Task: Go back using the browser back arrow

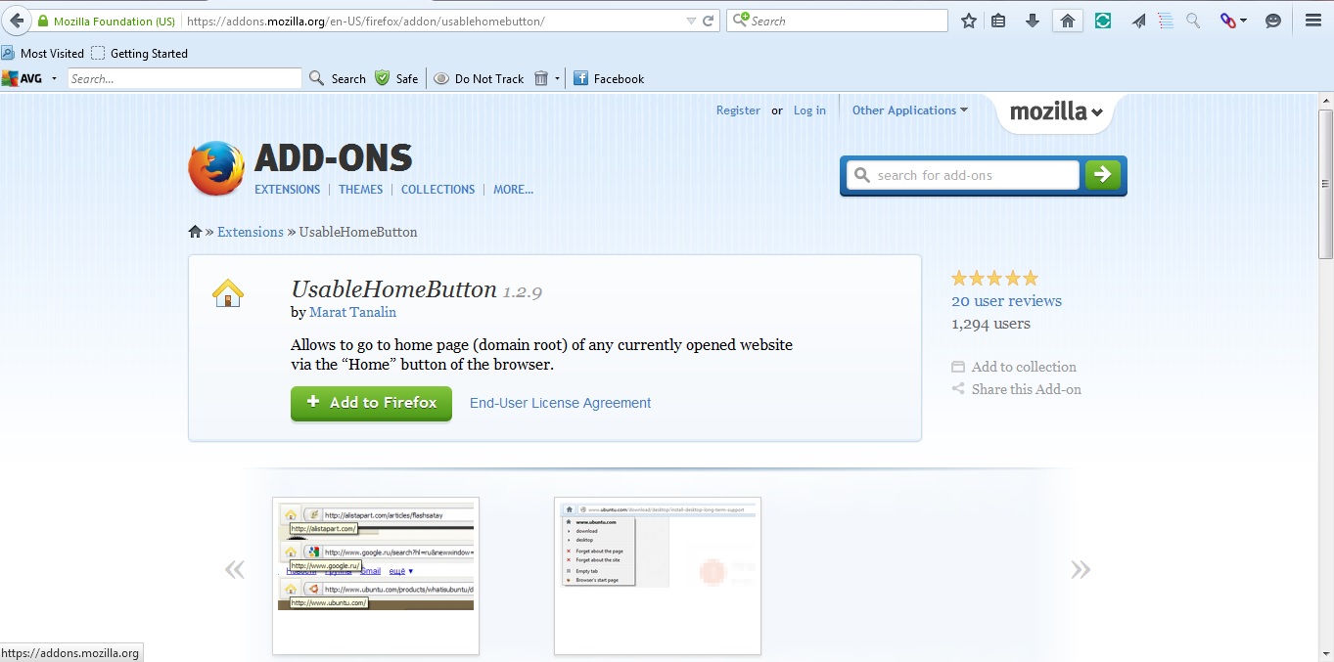Action: 17,21
